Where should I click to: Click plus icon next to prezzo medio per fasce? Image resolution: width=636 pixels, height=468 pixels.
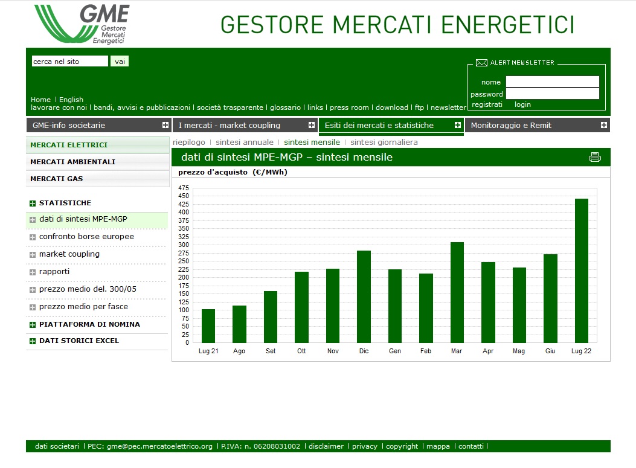tap(33, 307)
